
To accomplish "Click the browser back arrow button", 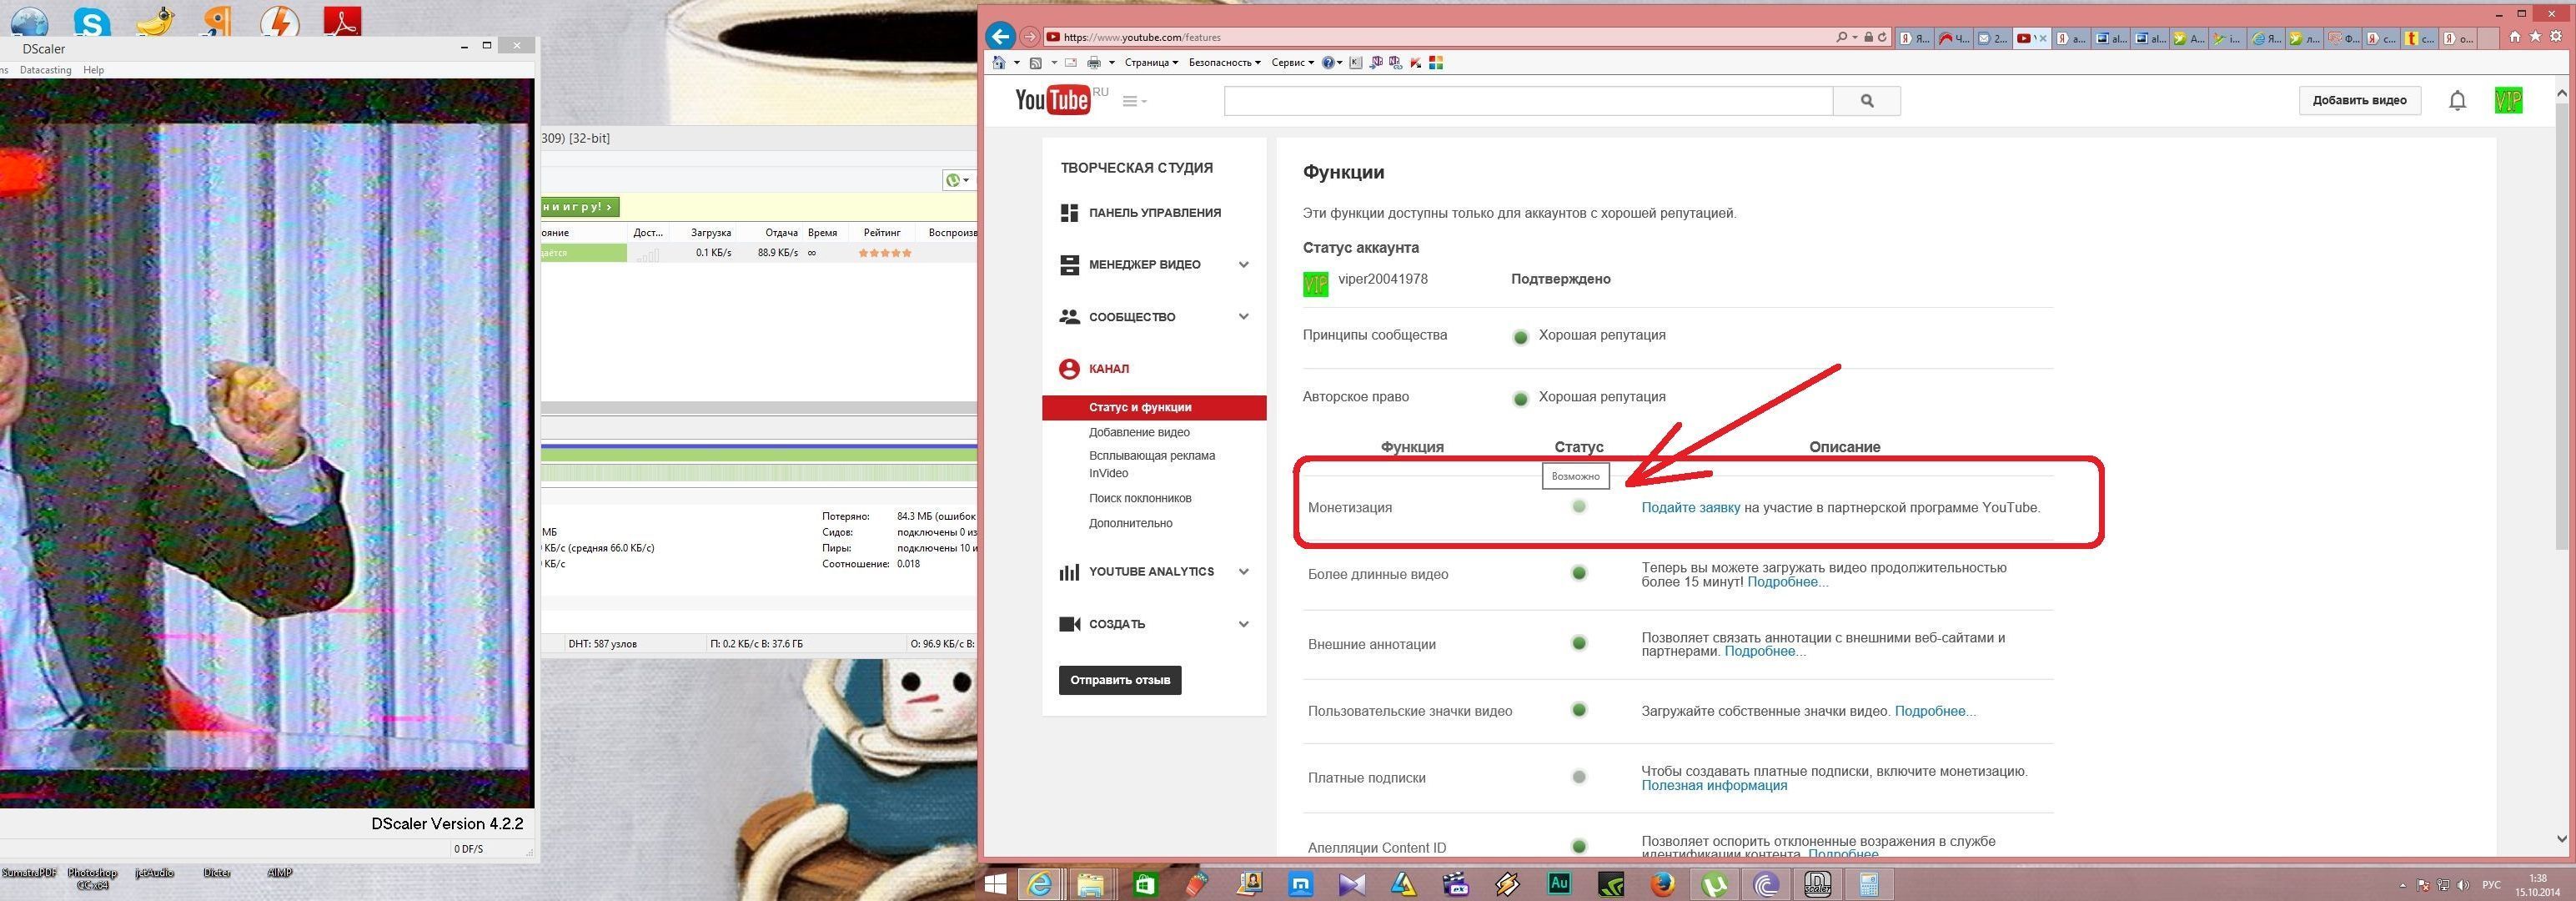I will [x=1000, y=37].
